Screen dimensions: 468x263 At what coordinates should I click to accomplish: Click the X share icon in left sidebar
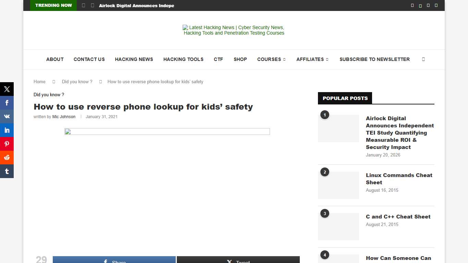click(7, 89)
